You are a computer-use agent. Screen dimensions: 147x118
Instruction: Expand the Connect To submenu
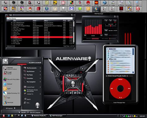pyautogui.click(x=40, y=94)
